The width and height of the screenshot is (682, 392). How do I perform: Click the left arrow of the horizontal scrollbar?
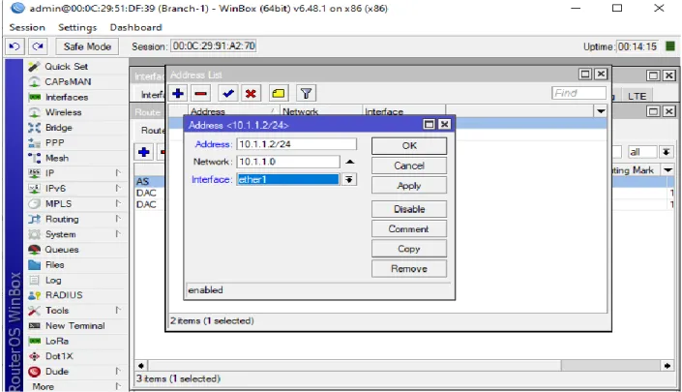tap(140, 366)
